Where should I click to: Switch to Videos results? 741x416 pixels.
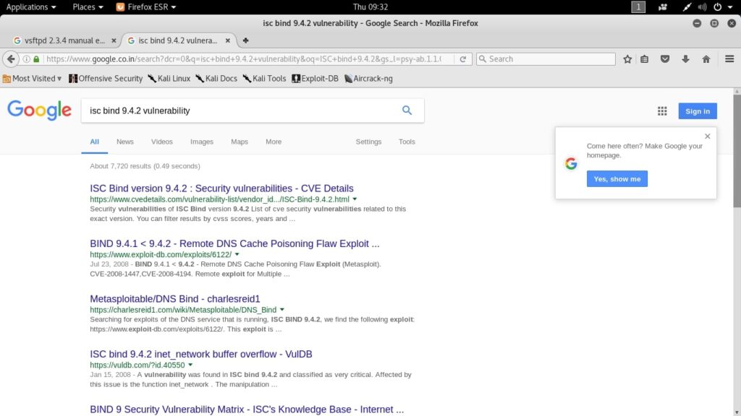click(x=161, y=142)
